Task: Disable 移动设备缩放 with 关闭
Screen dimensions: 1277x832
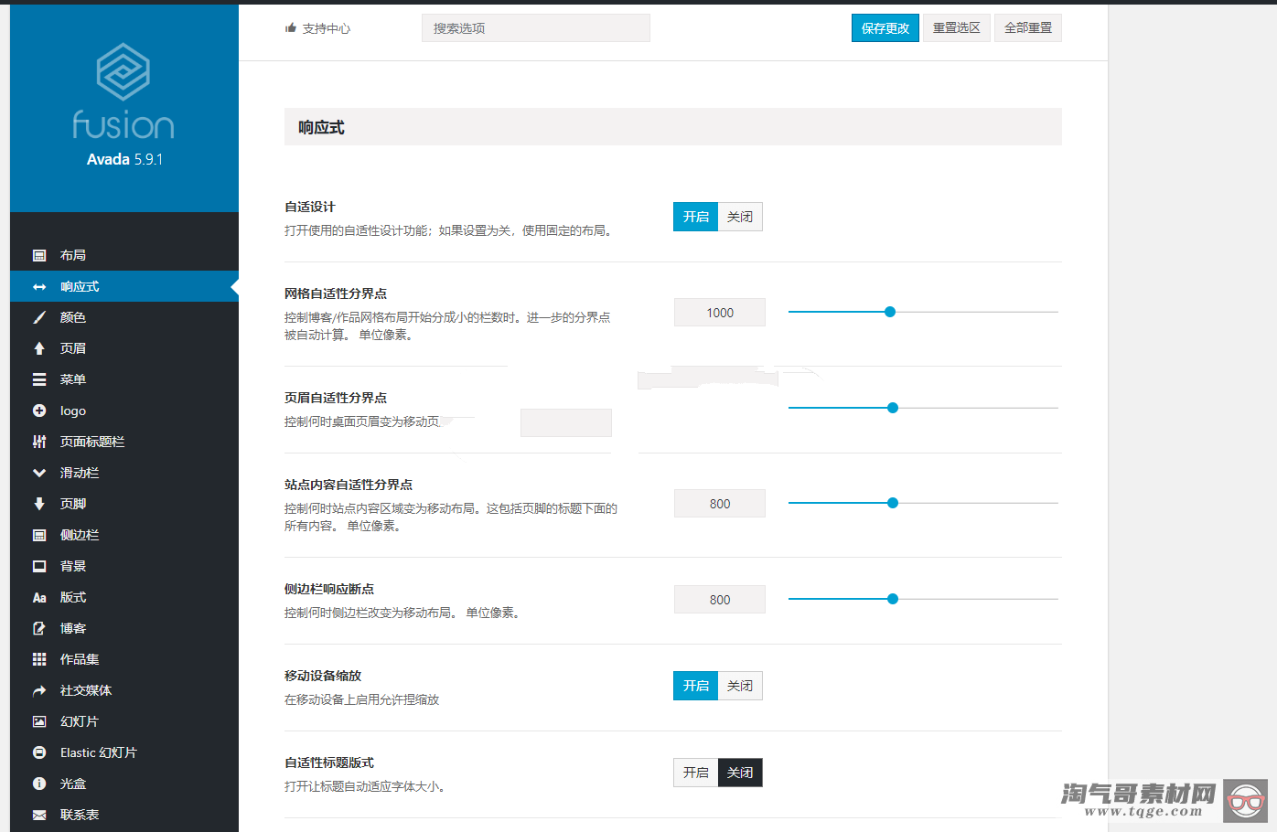Action: [740, 686]
